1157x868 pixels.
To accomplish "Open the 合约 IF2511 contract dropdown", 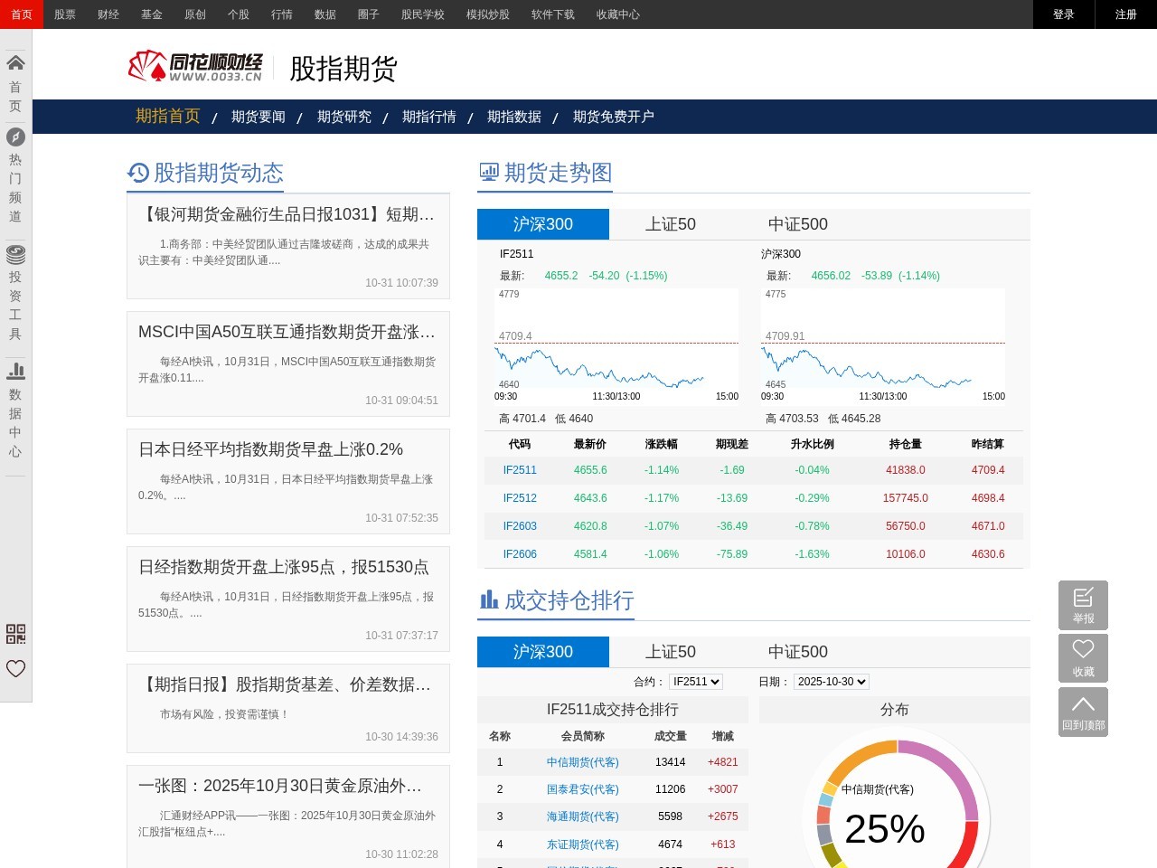I will point(696,682).
